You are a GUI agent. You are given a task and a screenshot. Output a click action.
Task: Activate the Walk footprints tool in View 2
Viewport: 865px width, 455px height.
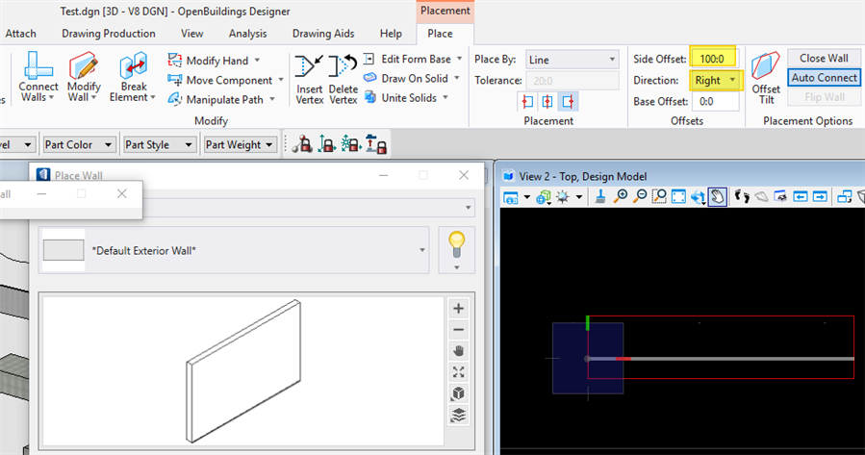(x=742, y=196)
